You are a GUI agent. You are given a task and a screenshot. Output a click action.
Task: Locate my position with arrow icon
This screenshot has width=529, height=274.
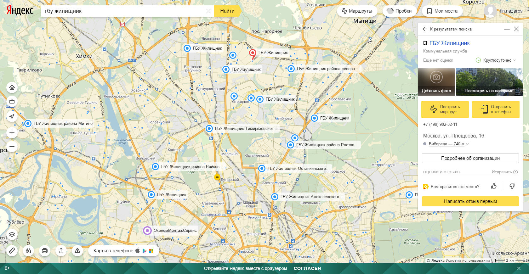tap(12, 117)
